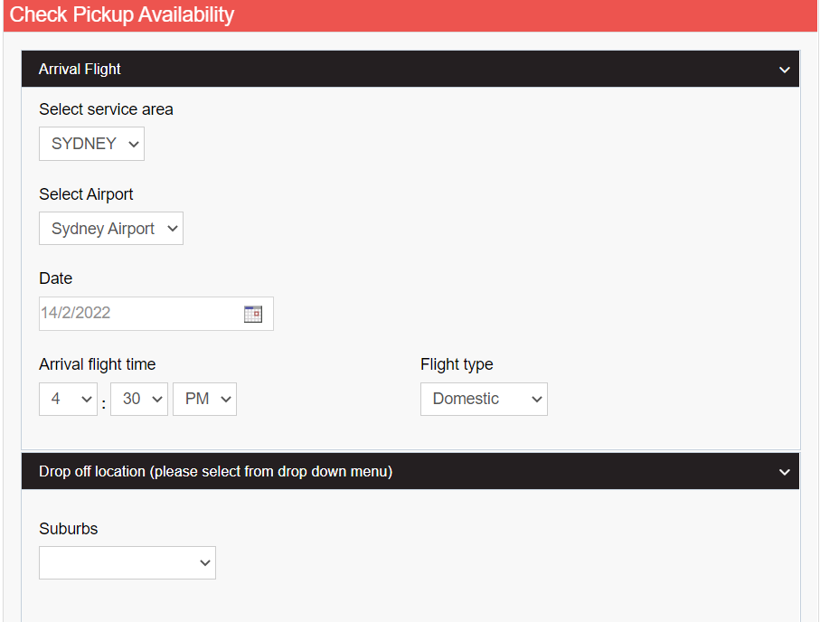Collapse the Arrival Flight section chevron
Viewport: 820px width, 622px height.
click(784, 70)
